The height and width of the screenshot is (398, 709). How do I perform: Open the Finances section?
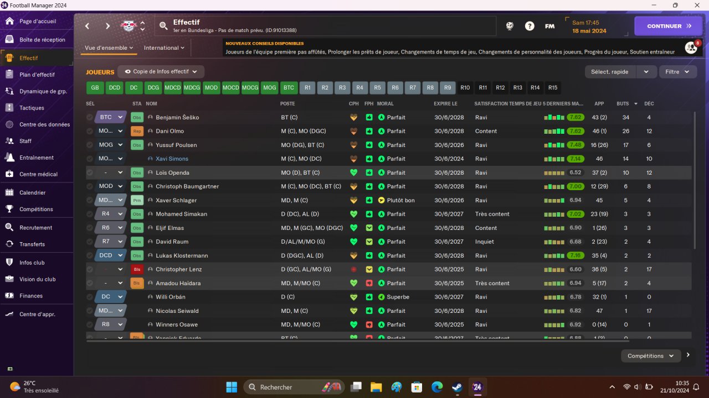(x=36, y=296)
